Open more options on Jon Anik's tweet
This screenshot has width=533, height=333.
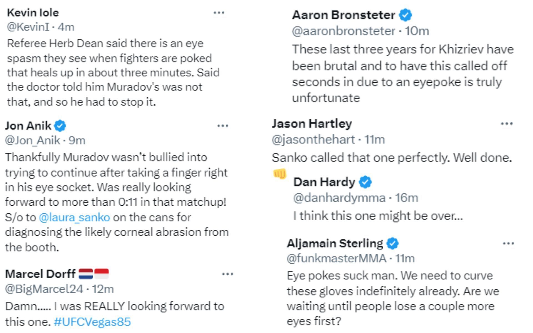click(x=223, y=126)
